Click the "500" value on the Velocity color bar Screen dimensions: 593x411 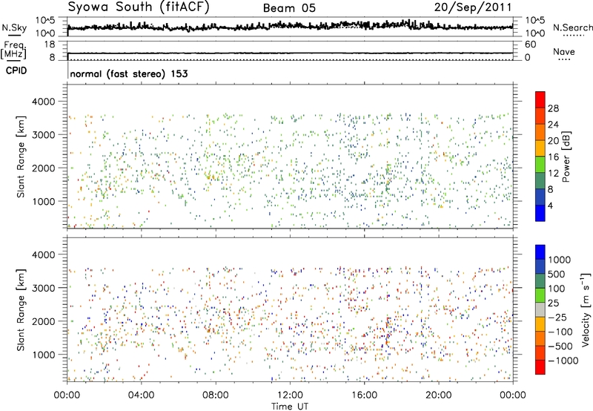point(557,274)
